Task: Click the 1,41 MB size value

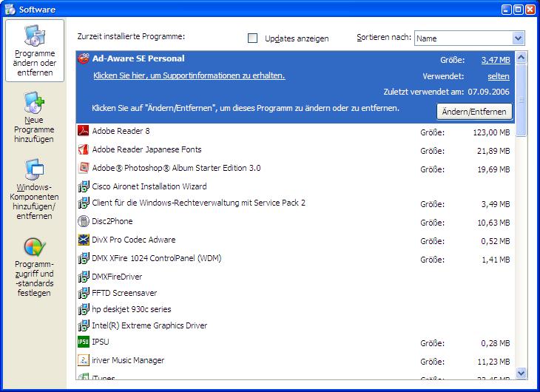Action: 495,260
